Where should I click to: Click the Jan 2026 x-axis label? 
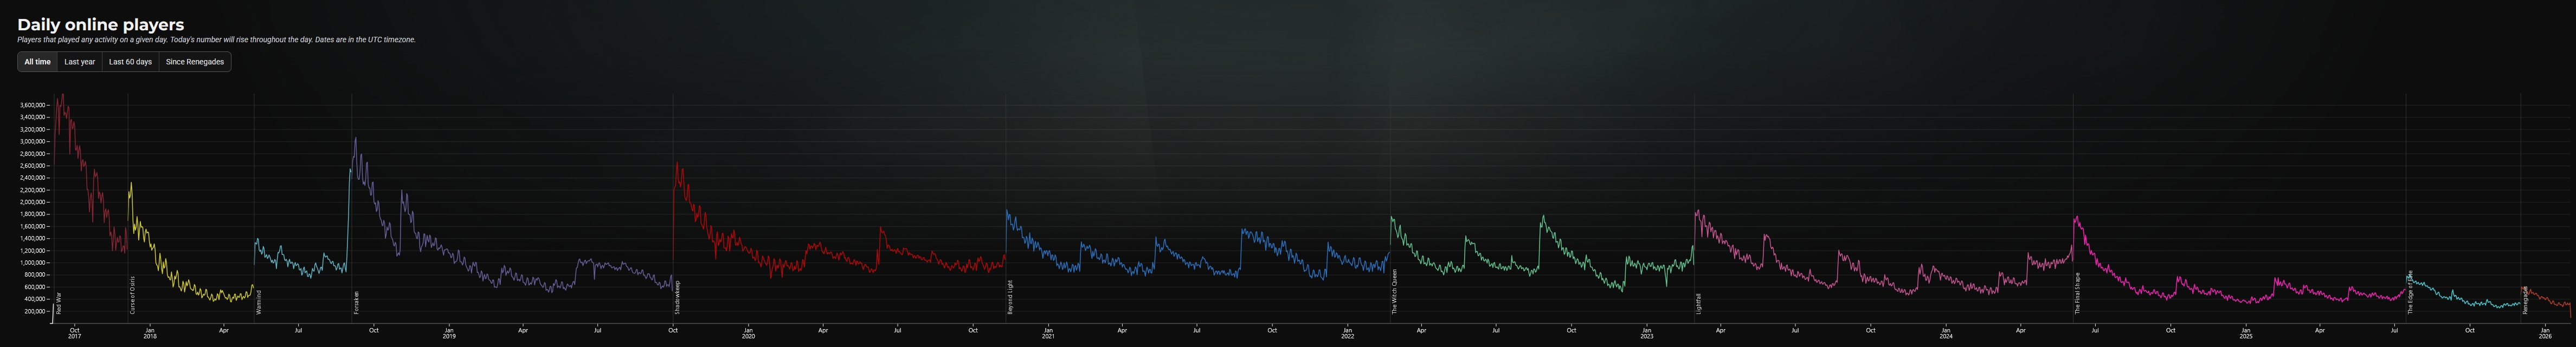2545,333
